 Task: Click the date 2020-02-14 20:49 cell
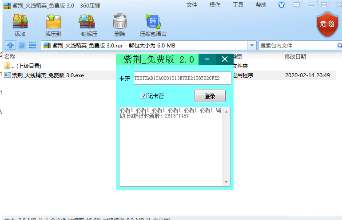click(x=307, y=75)
